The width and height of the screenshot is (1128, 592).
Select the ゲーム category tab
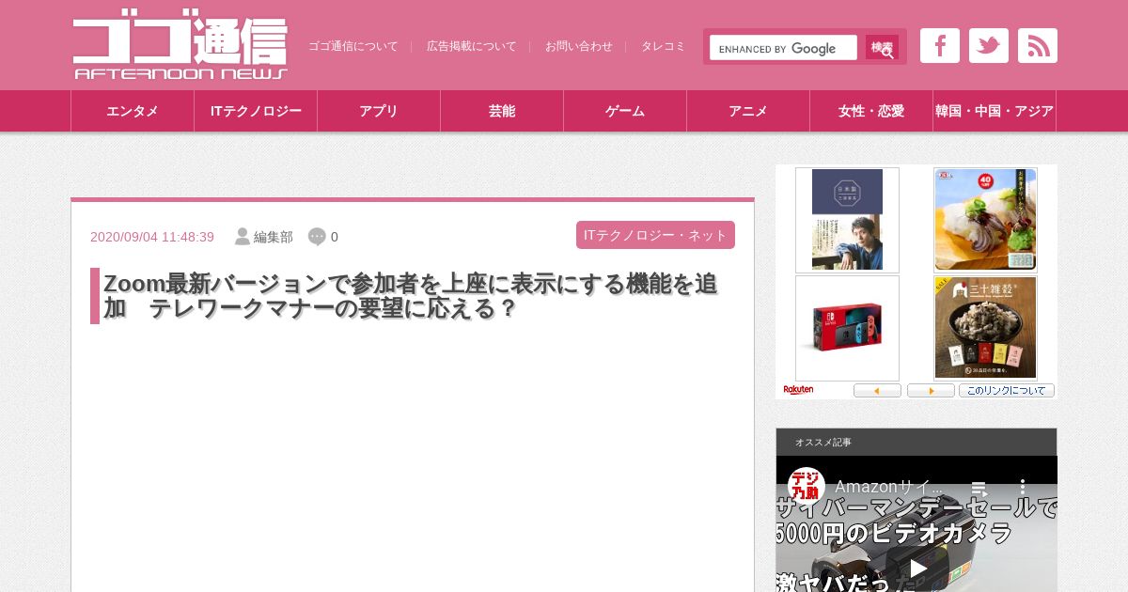click(x=625, y=111)
